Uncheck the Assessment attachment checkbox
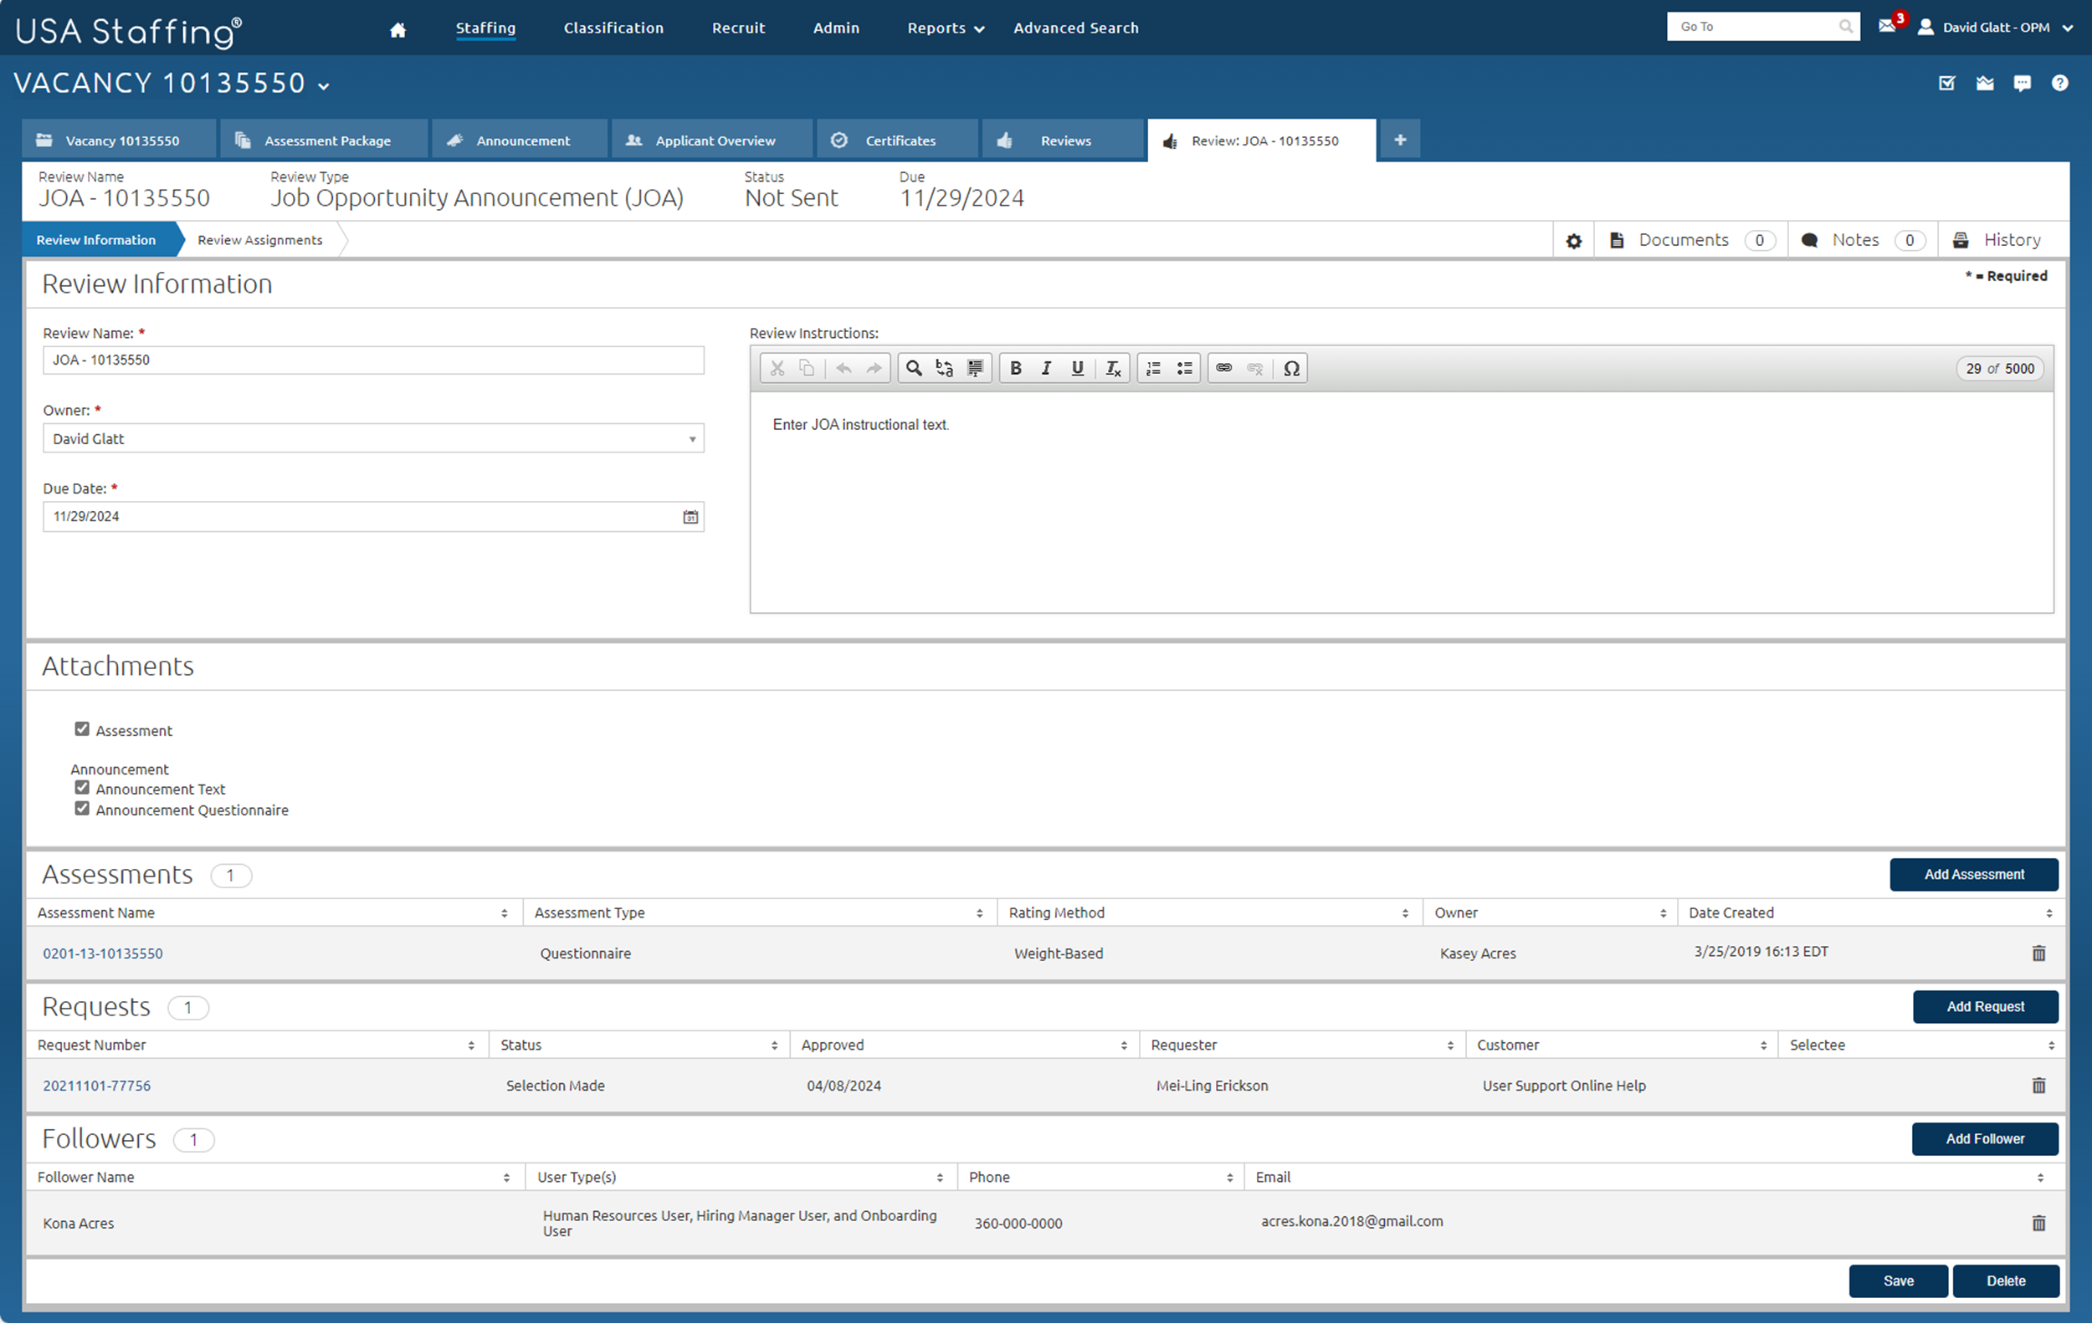 coord(82,729)
